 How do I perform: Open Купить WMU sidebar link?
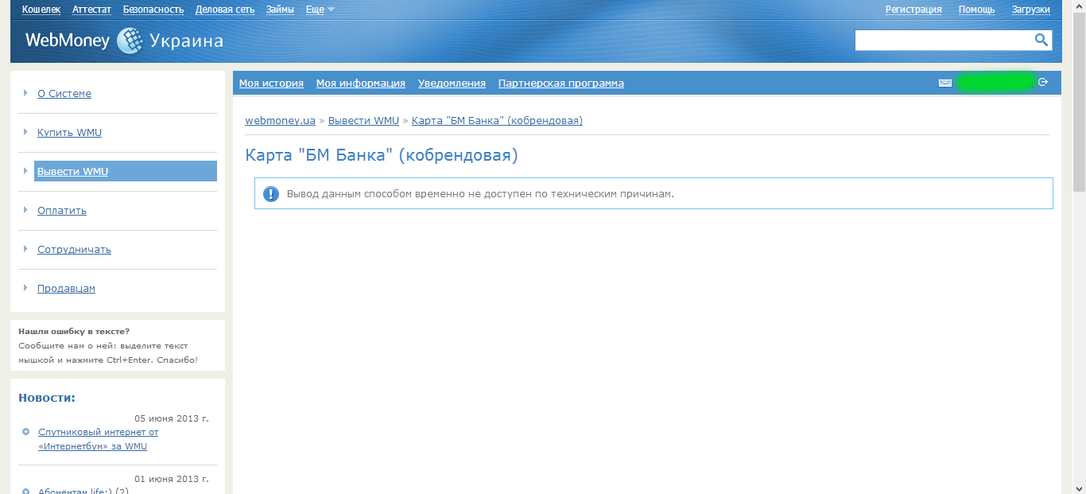[69, 132]
